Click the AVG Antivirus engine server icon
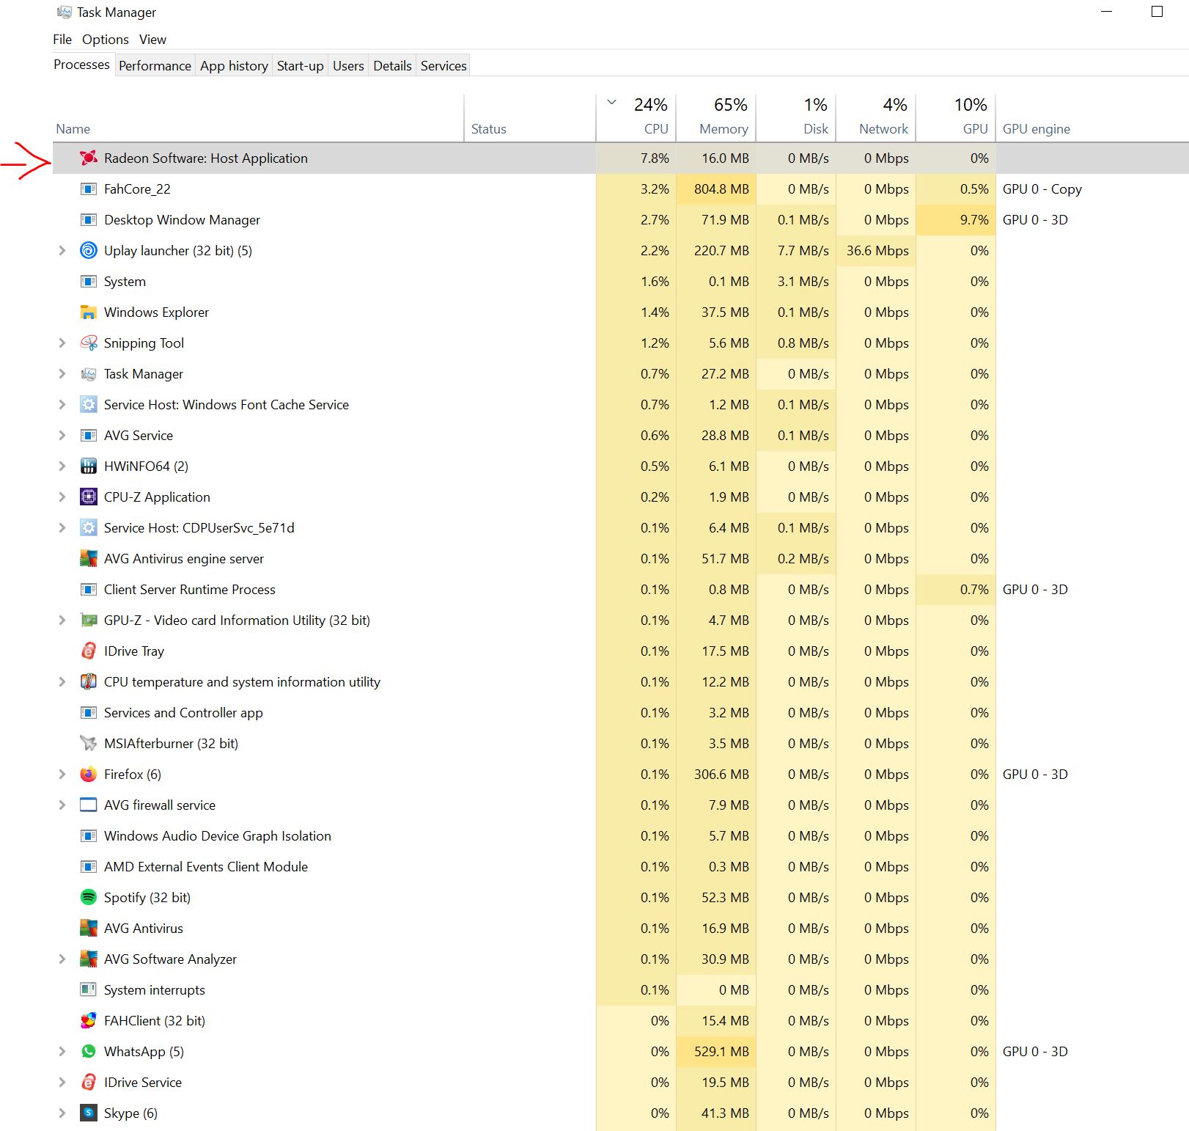This screenshot has height=1131, width=1189. click(x=89, y=558)
